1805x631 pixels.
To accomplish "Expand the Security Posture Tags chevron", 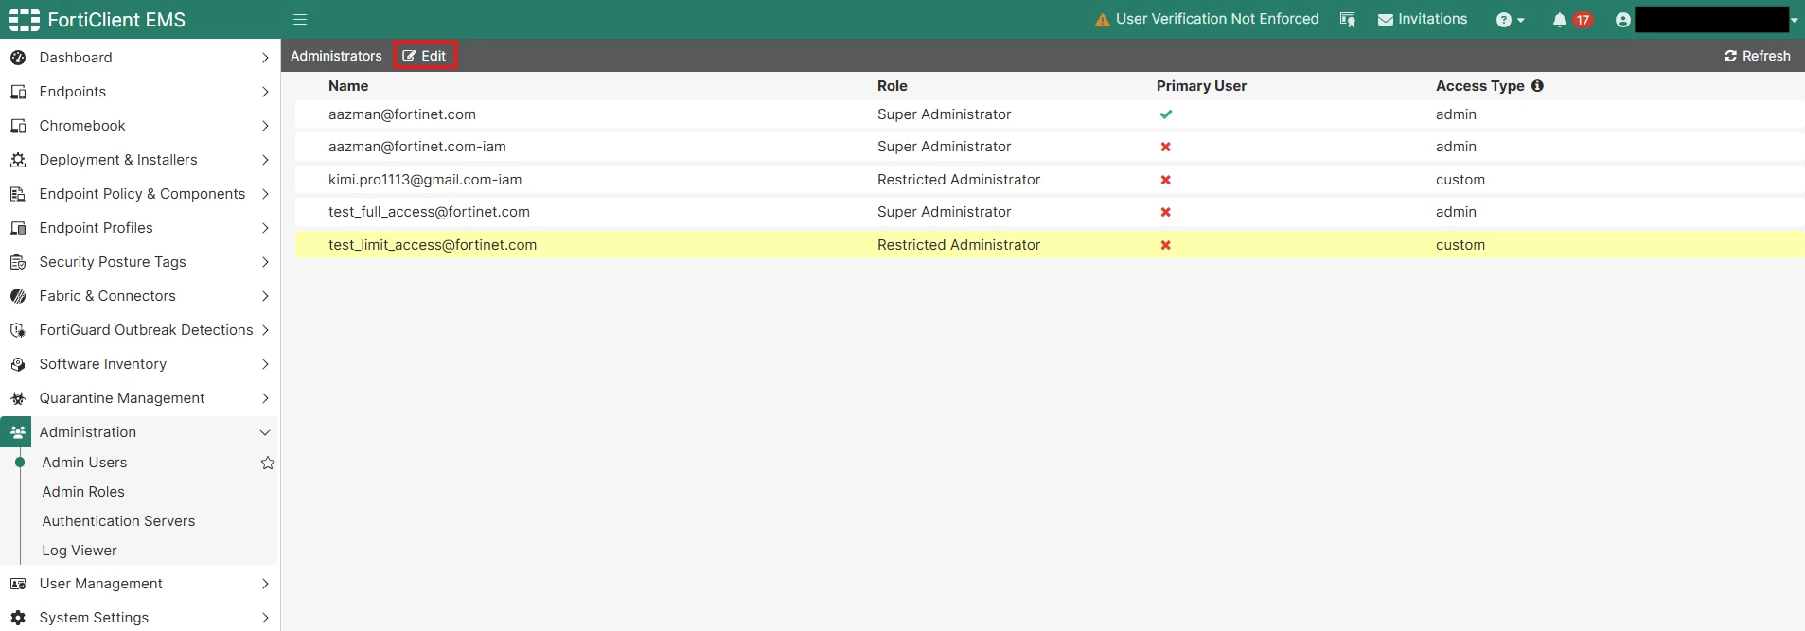I will coord(265,262).
